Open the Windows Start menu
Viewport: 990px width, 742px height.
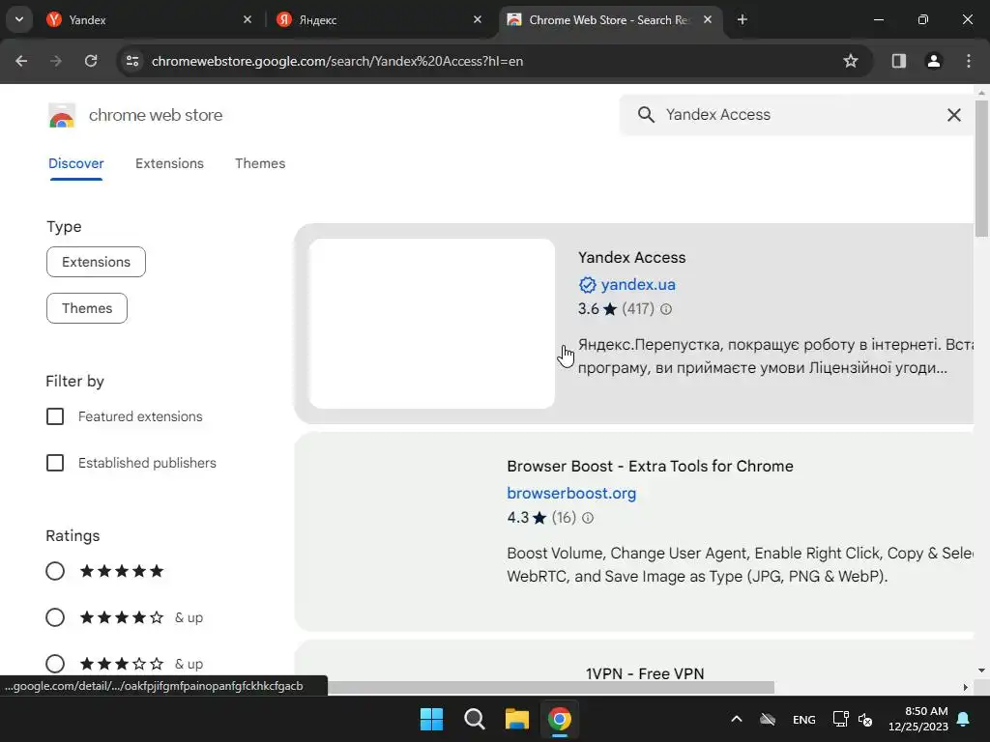432,719
